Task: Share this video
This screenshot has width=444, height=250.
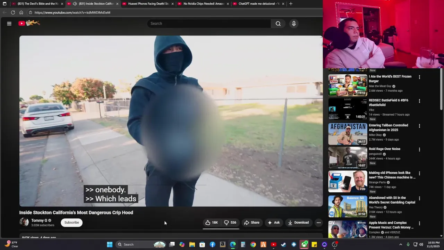Action: tap(252, 223)
